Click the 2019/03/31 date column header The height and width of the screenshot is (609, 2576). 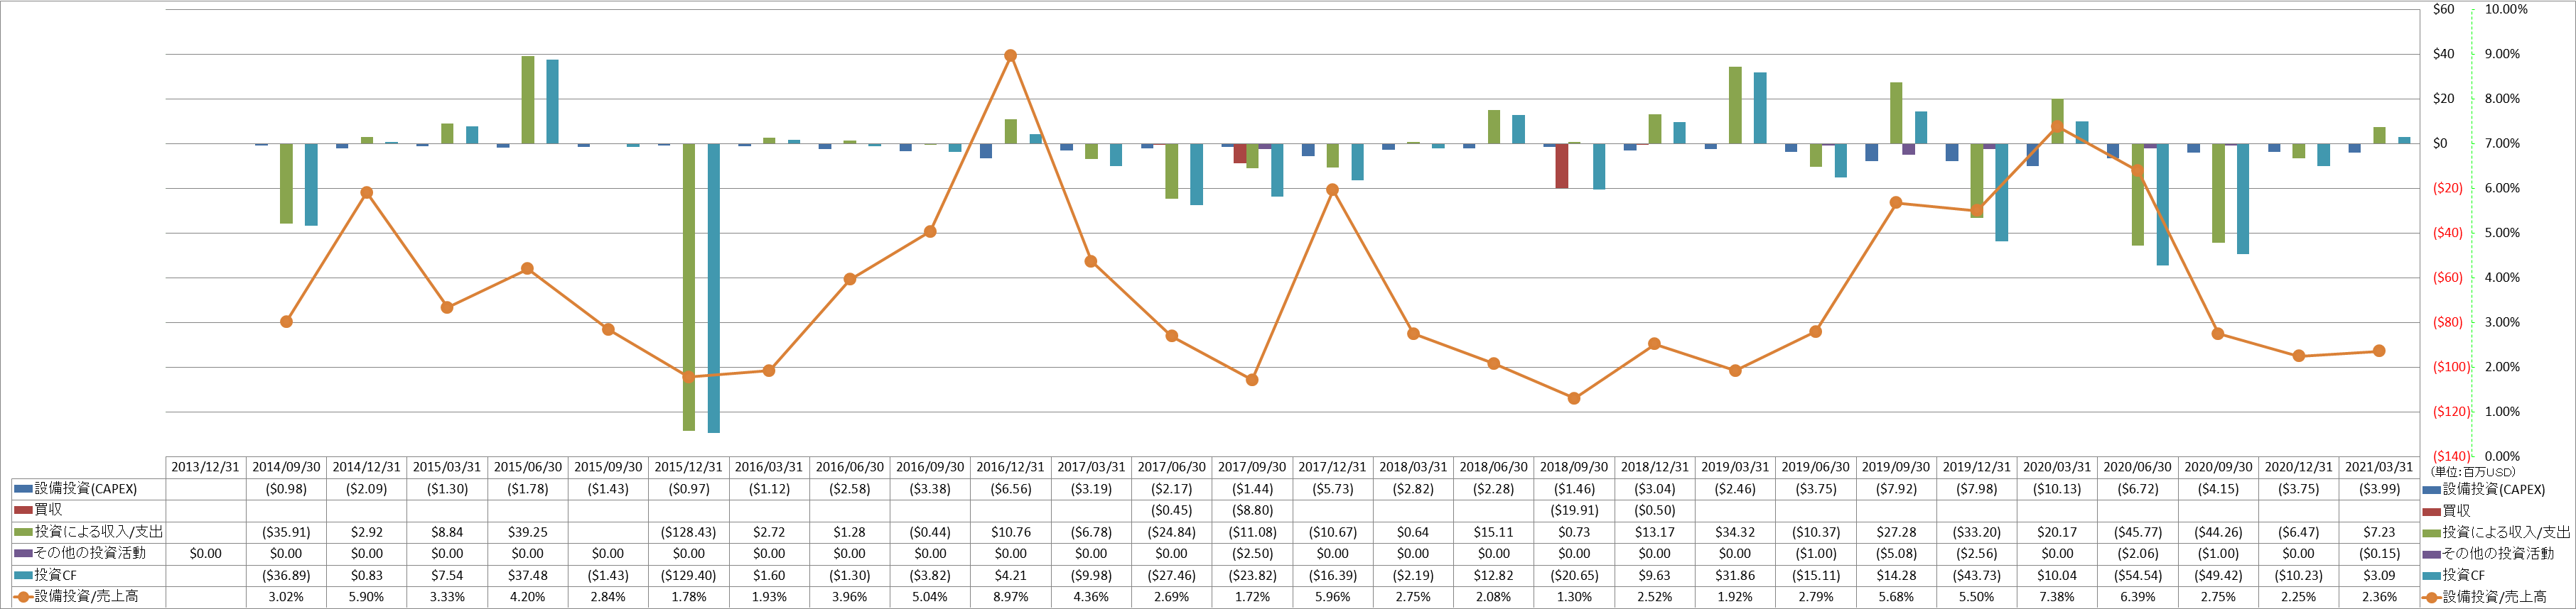point(1735,467)
